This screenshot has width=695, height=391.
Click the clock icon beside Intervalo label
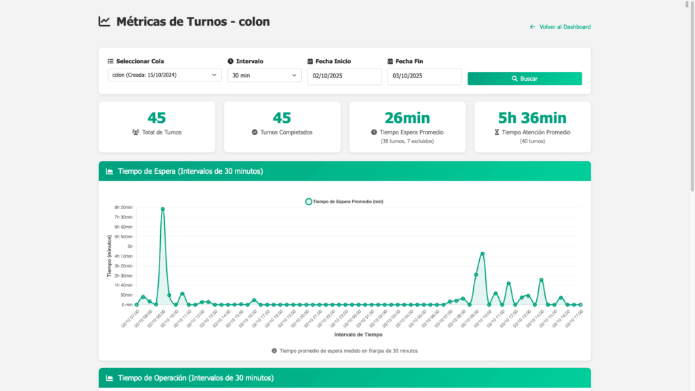231,61
